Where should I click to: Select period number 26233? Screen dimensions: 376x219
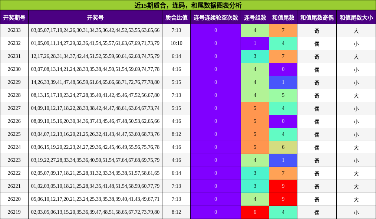(14, 30)
